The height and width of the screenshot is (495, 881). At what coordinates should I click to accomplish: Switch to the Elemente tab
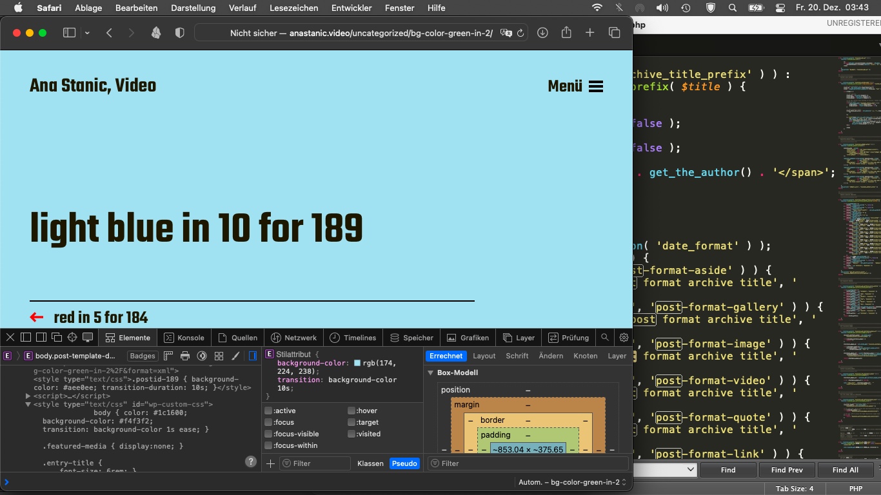pos(128,337)
